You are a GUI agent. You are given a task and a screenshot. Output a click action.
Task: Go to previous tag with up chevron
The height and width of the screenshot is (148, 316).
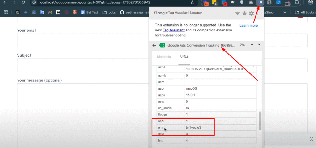[x=252, y=44]
